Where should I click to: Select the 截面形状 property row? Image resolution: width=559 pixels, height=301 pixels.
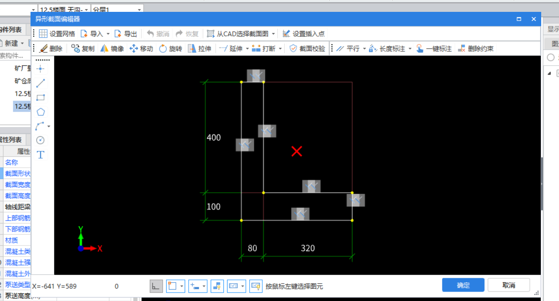point(17,174)
